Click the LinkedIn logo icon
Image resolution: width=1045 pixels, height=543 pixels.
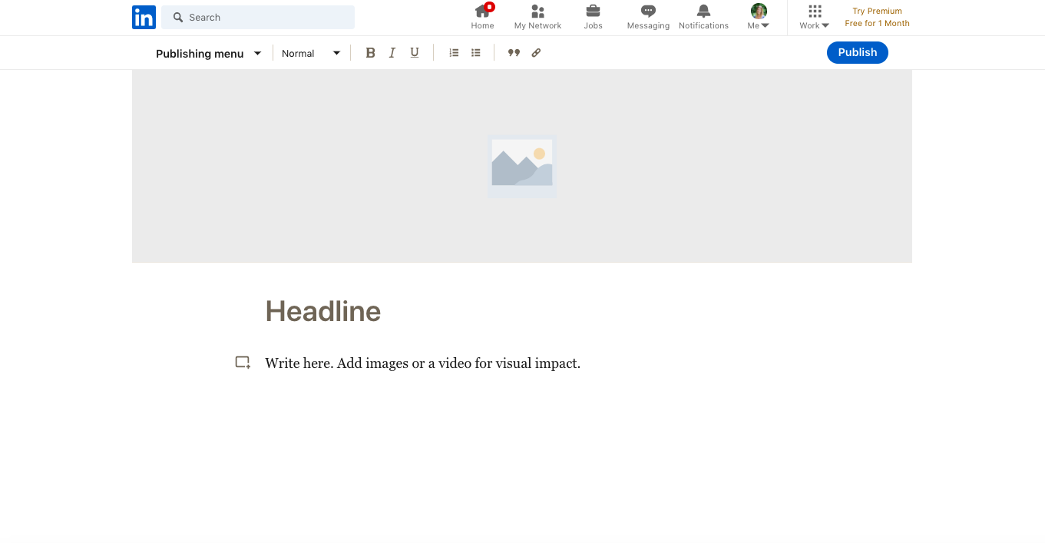click(144, 17)
